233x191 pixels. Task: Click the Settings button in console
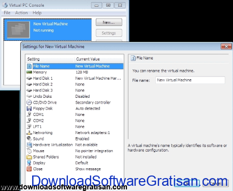point(109,33)
